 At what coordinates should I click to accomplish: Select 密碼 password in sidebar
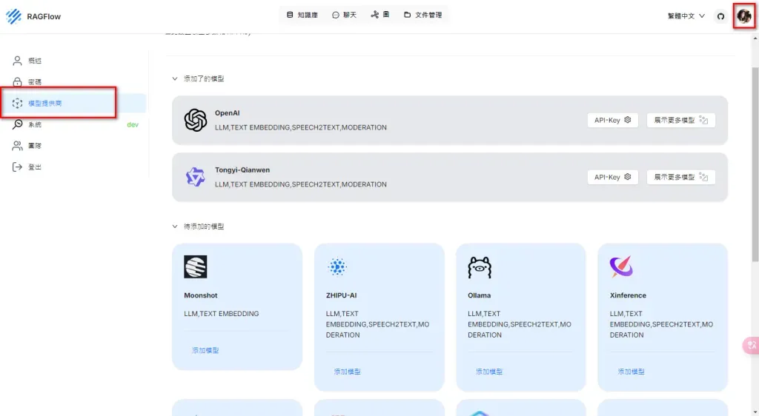[75, 82]
